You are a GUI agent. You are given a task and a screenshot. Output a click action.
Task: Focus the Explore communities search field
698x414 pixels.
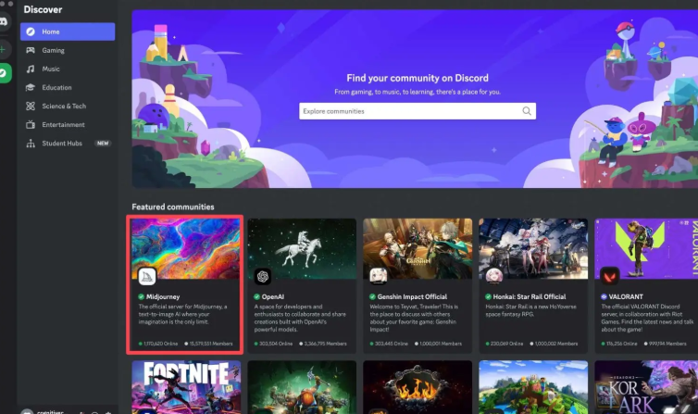[418, 111]
